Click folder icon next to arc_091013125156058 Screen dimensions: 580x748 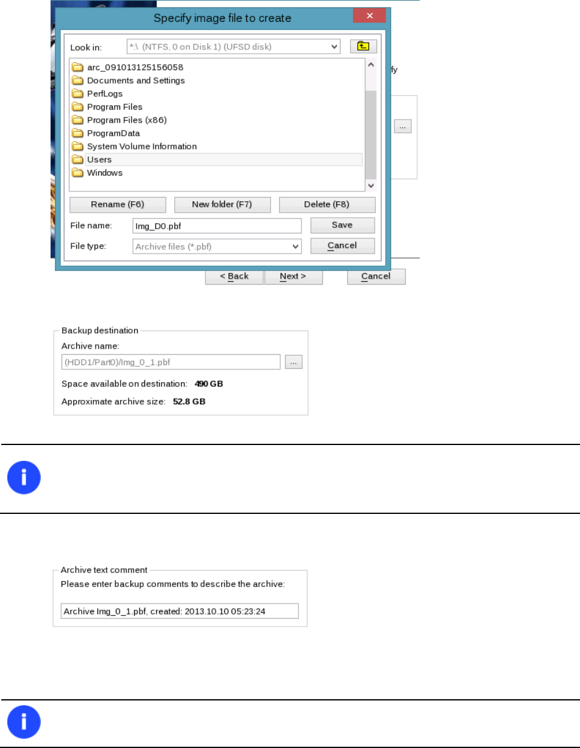click(x=77, y=67)
